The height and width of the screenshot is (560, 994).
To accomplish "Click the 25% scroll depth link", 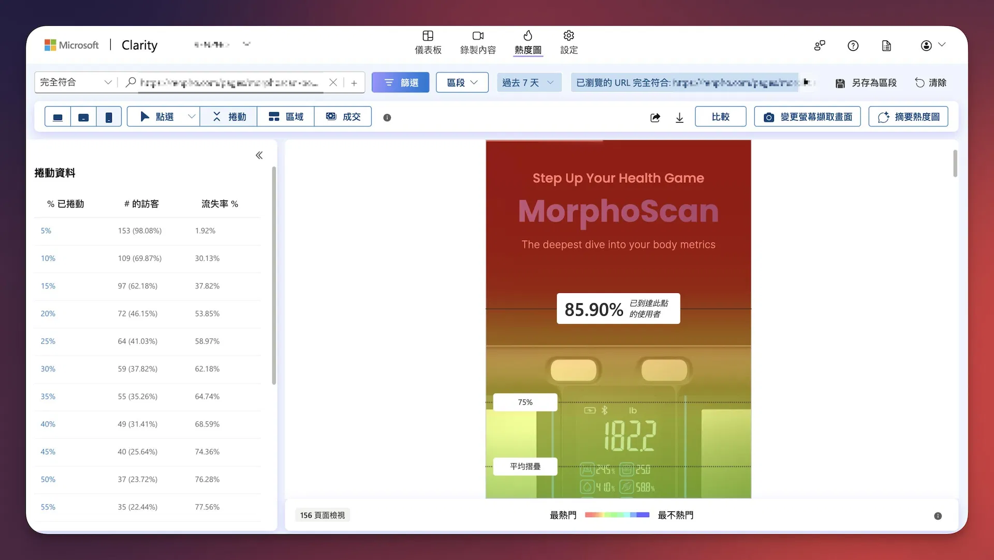I will (x=48, y=342).
